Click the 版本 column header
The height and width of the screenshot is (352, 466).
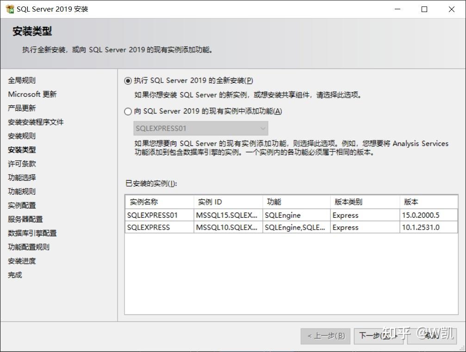(429, 202)
